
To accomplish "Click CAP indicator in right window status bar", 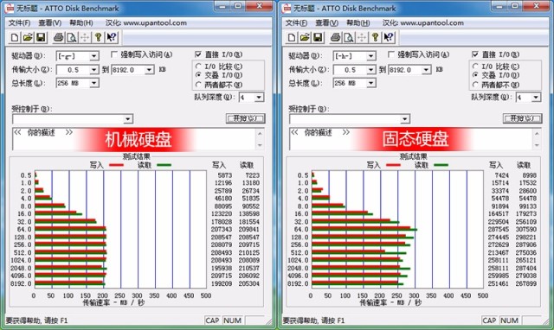I will tap(489, 320).
